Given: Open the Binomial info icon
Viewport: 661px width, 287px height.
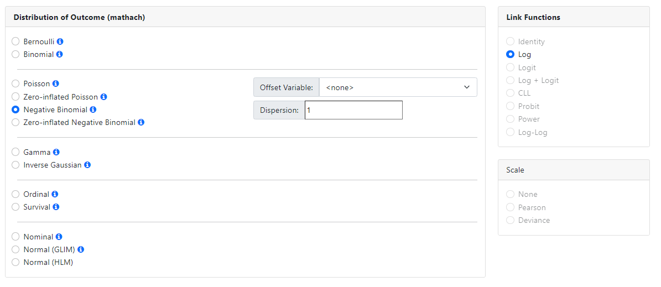Looking at the screenshot, I should pyautogui.click(x=60, y=54).
